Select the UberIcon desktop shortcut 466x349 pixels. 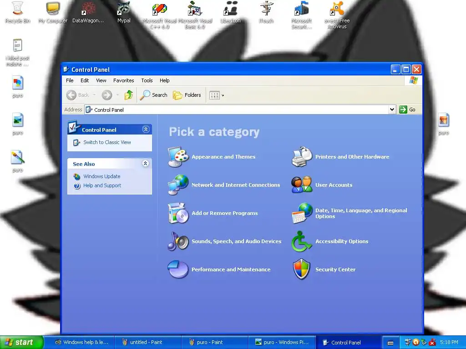pos(230,13)
